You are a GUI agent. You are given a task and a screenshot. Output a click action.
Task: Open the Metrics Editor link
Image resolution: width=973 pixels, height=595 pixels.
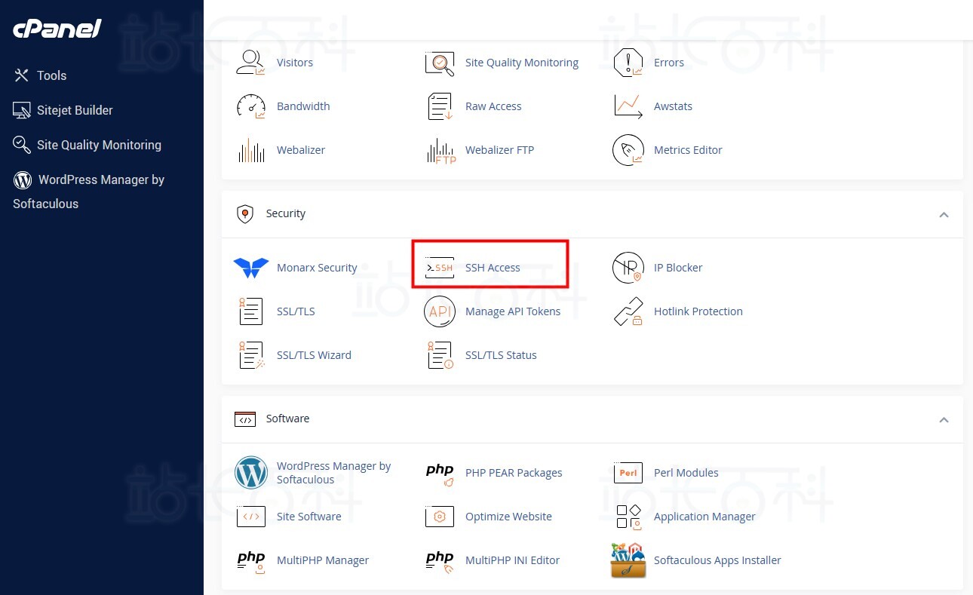point(688,150)
